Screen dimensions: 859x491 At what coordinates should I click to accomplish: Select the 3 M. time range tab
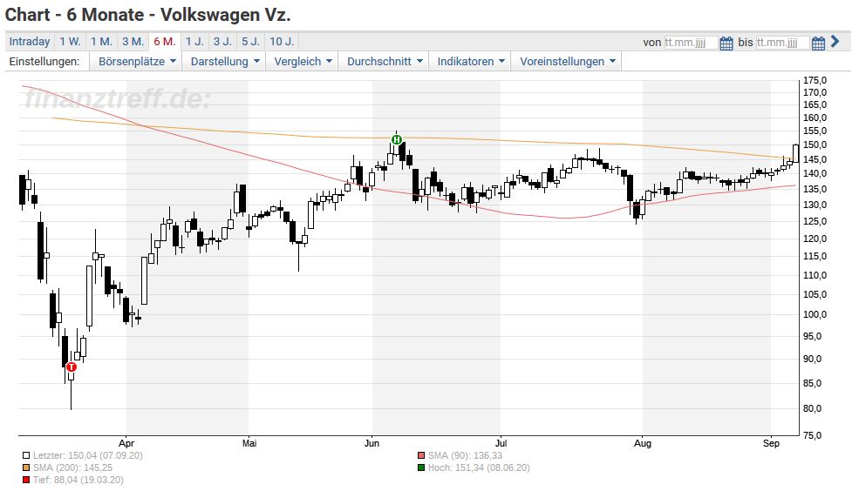[x=133, y=42]
